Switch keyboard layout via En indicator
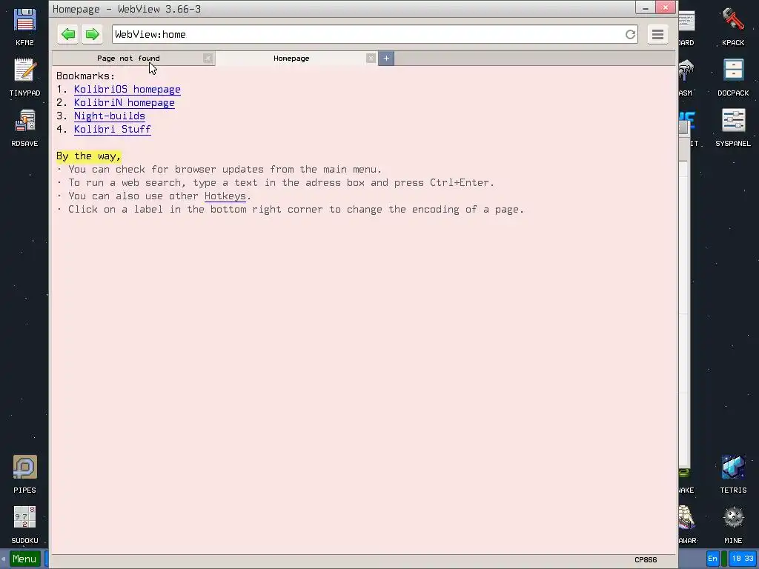The height and width of the screenshot is (569, 759). pyautogui.click(x=712, y=559)
